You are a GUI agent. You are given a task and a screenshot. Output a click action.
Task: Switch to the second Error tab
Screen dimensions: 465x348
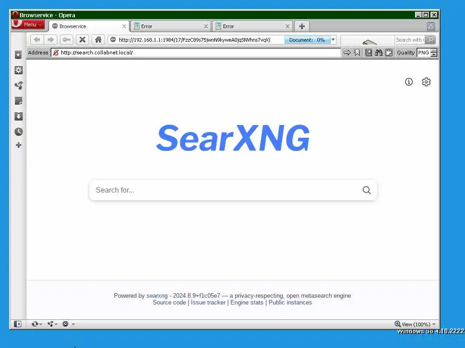[252, 26]
